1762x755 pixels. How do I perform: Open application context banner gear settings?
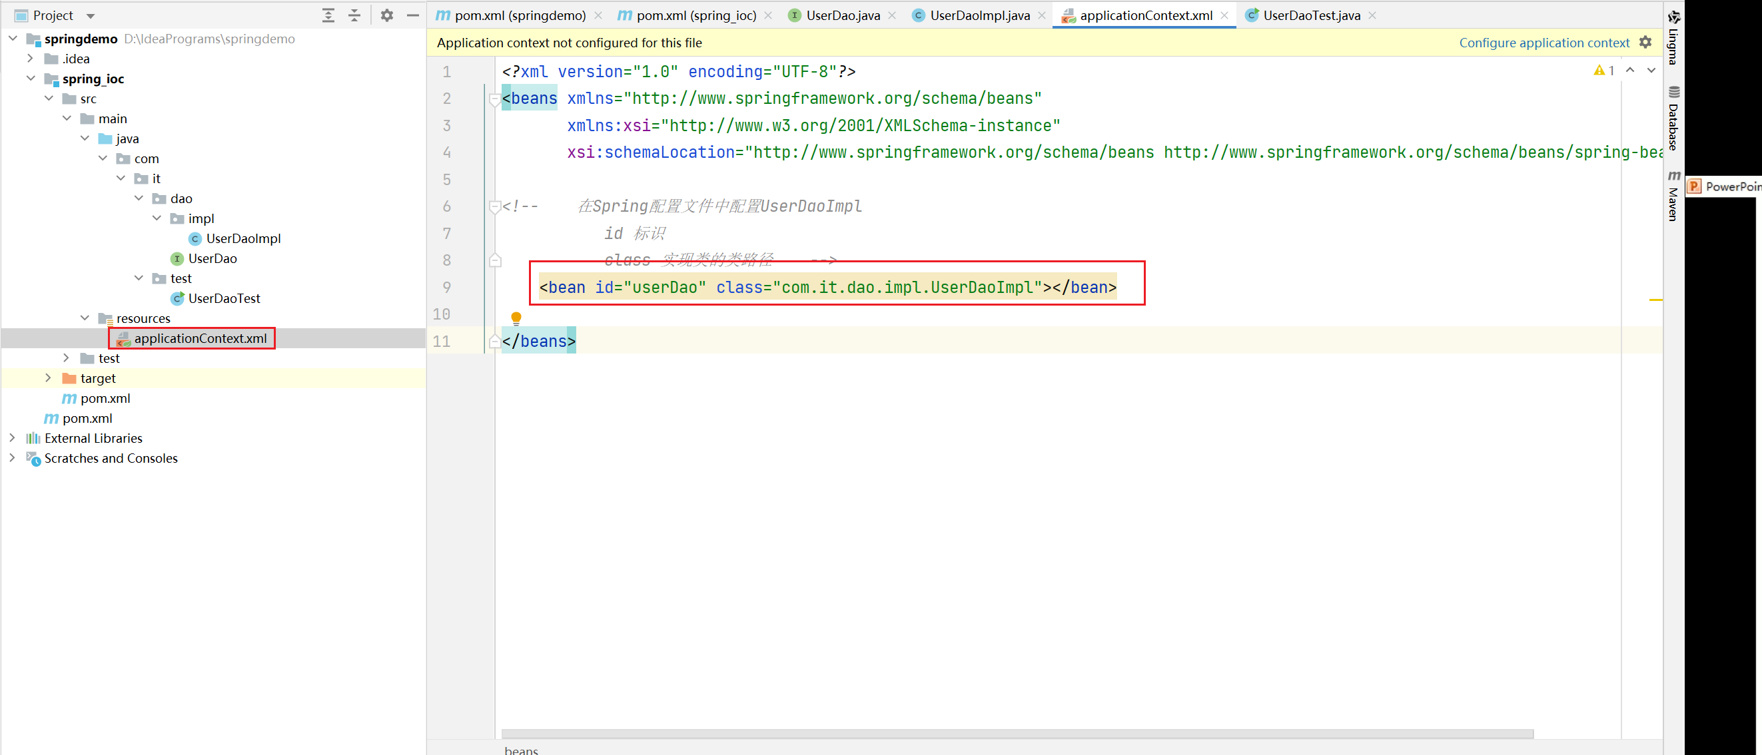click(1645, 43)
